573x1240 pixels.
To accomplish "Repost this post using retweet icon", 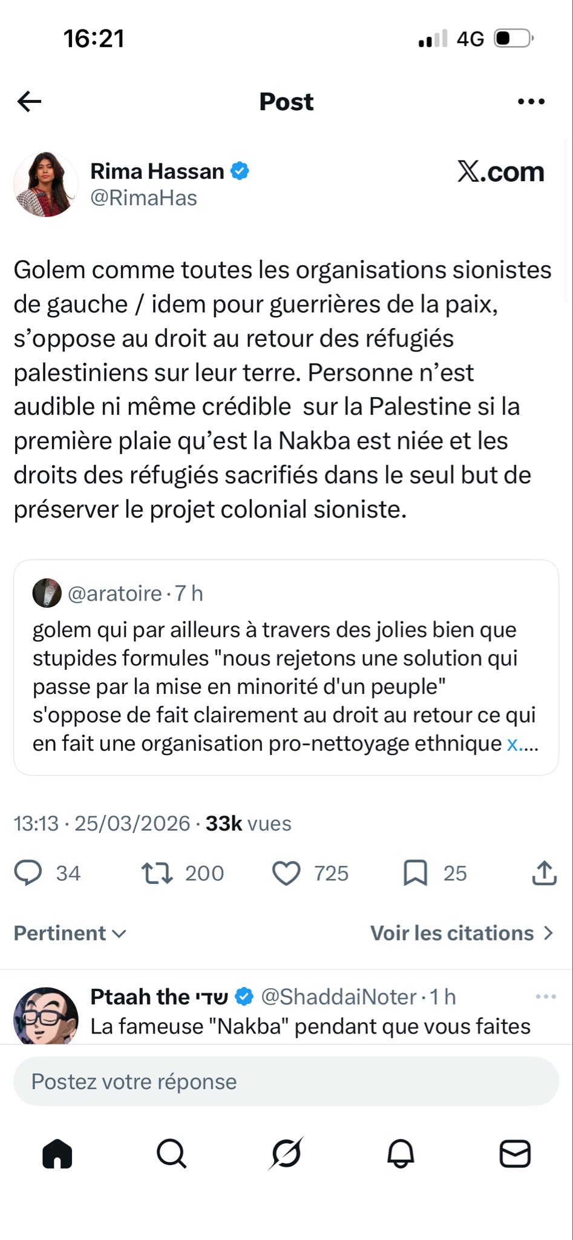I will tap(157, 873).
